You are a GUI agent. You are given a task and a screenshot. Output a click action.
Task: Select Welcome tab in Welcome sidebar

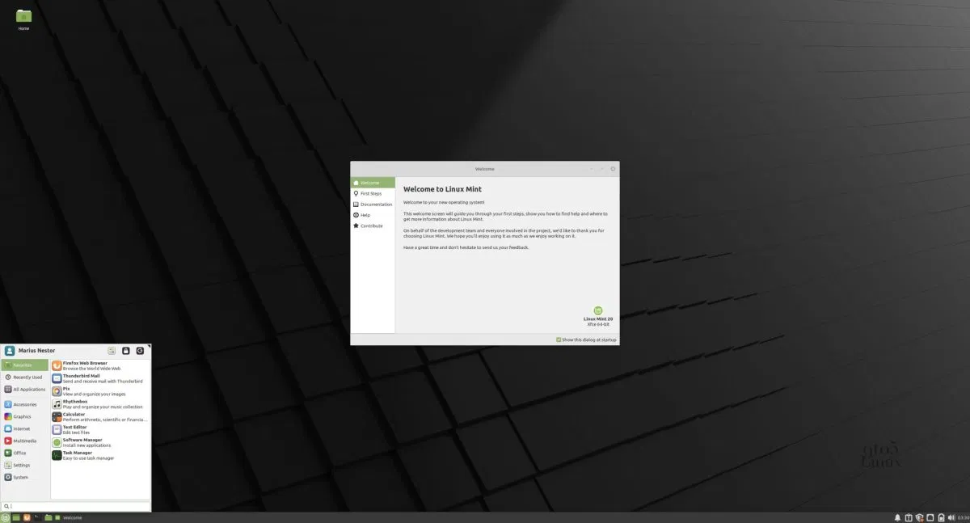point(373,183)
